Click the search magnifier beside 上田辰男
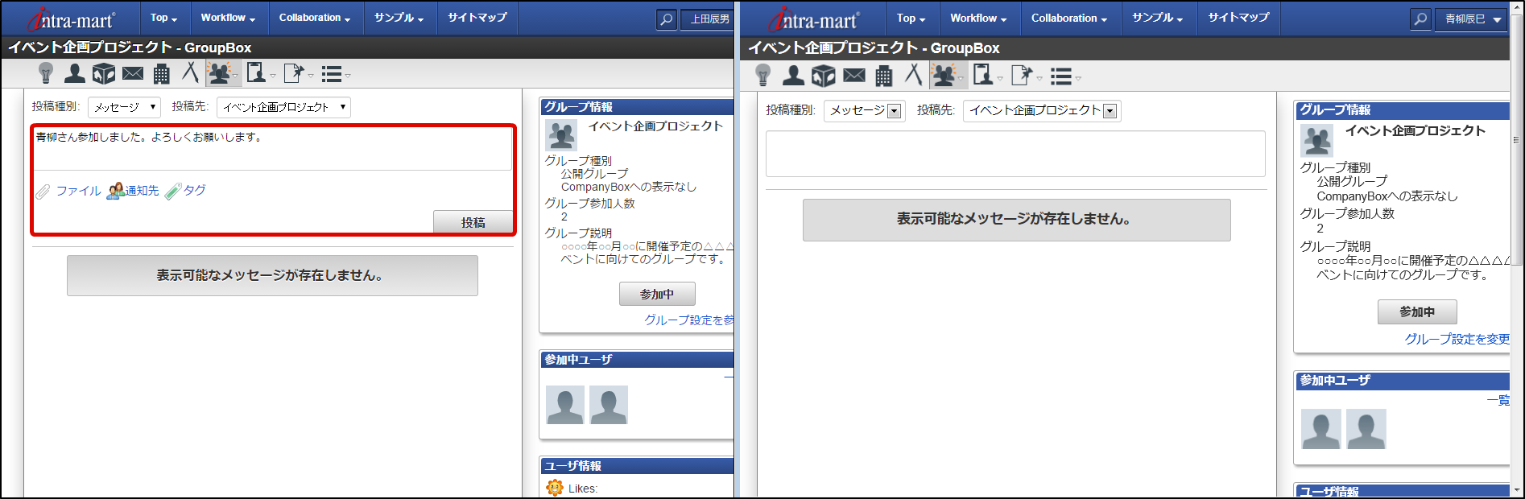Screen dimensions: 1525x499 (666, 19)
